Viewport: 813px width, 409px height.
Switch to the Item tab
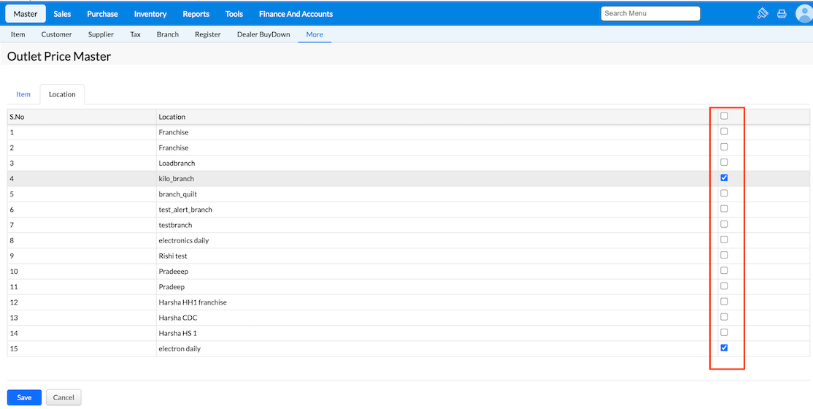pyautogui.click(x=23, y=94)
